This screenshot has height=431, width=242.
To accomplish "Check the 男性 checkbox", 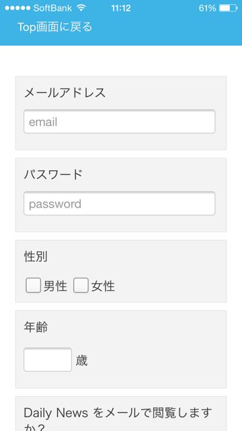I will [x=33, y=286].
